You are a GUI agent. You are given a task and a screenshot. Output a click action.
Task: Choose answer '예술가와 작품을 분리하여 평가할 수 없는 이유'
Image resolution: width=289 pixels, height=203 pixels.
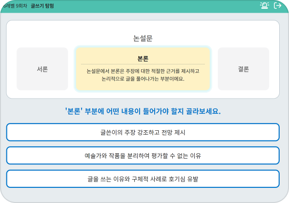point(143,156)
